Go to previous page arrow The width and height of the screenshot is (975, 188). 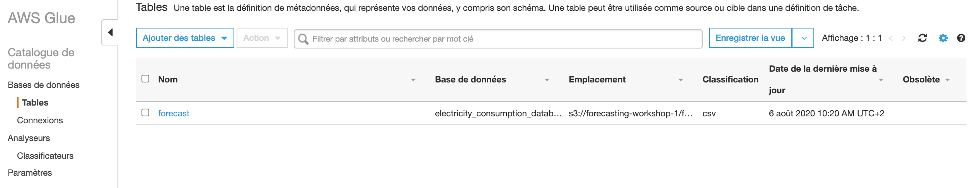pyautogui.click(x=891, y=38)
